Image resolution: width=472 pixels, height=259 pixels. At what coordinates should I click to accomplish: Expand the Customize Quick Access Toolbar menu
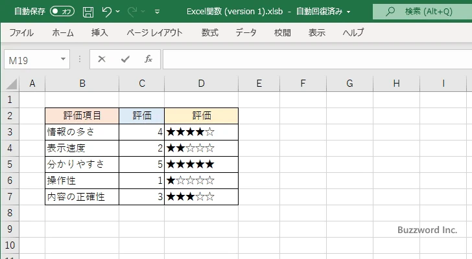tap(157, 12)
